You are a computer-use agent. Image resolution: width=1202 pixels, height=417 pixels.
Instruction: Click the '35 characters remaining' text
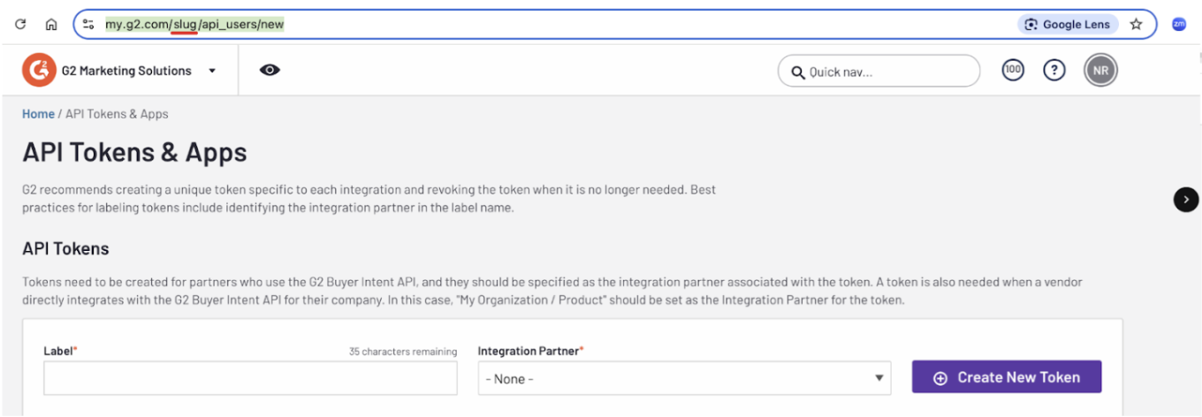(403, 352)
